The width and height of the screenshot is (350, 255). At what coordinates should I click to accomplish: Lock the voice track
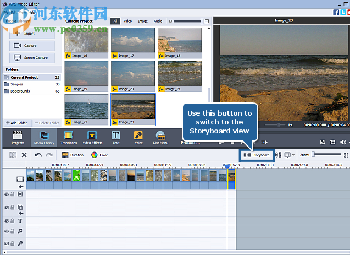click(13, 243)
